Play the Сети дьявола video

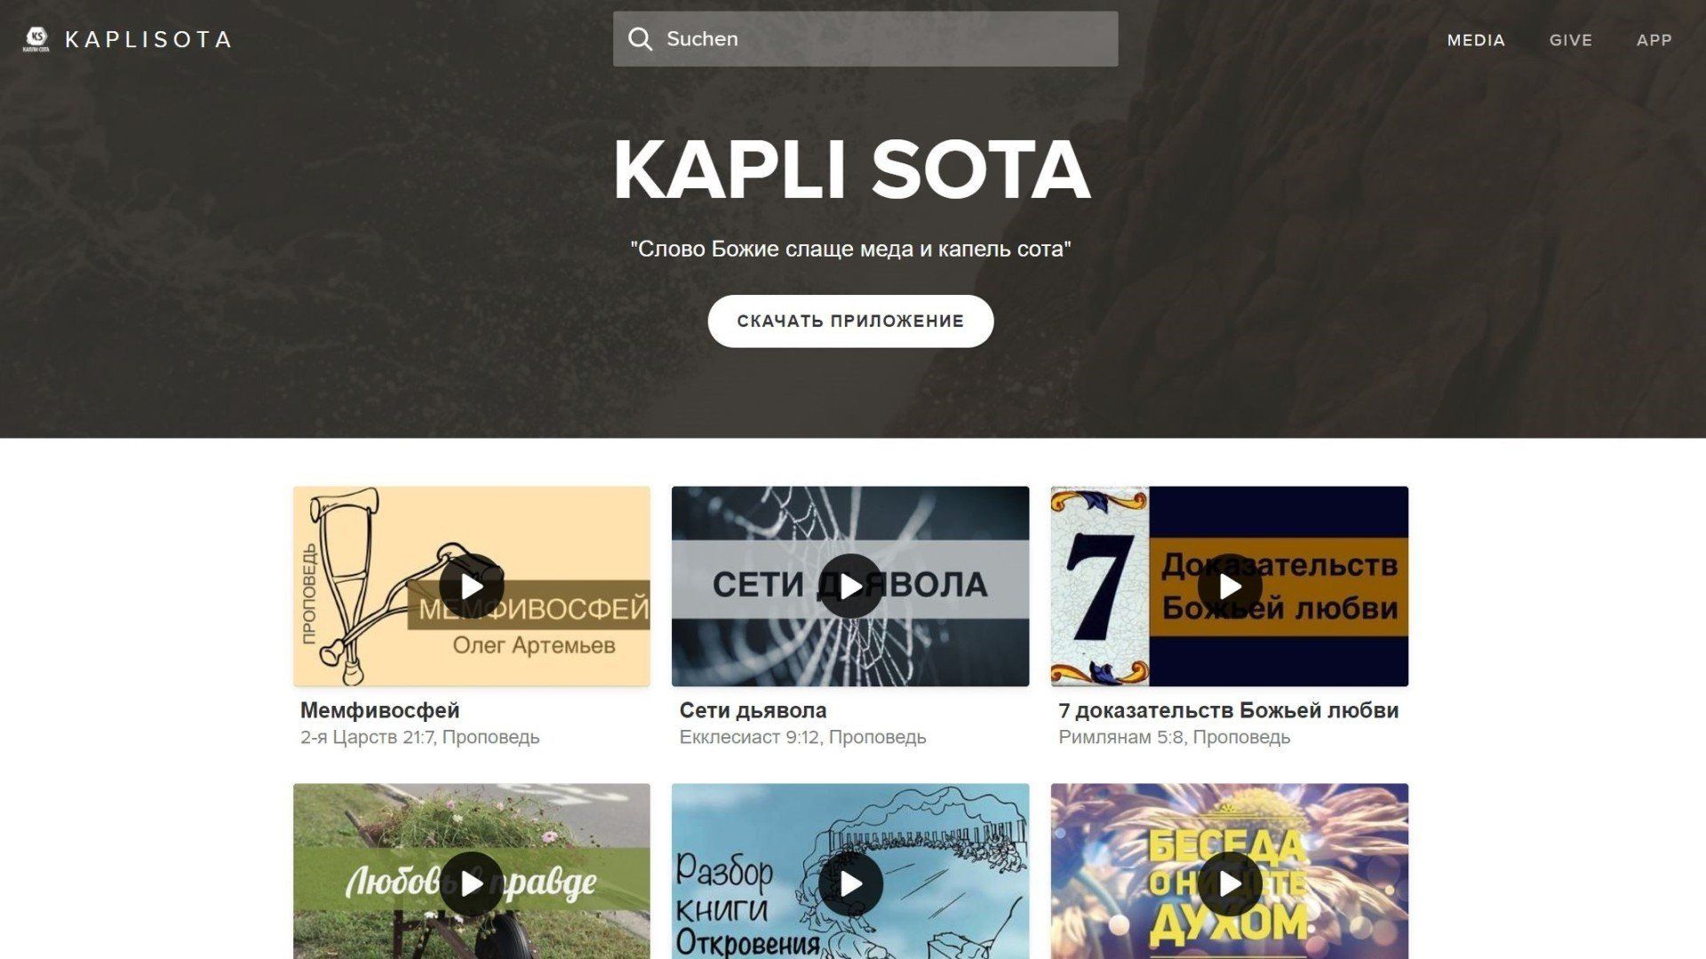tap(850, 587)
